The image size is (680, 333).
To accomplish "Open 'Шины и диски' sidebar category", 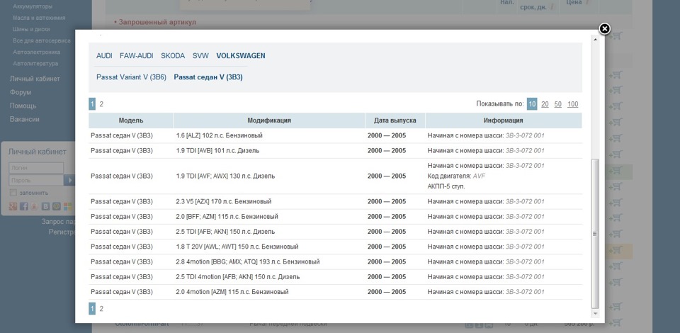I will coord(31,29).
